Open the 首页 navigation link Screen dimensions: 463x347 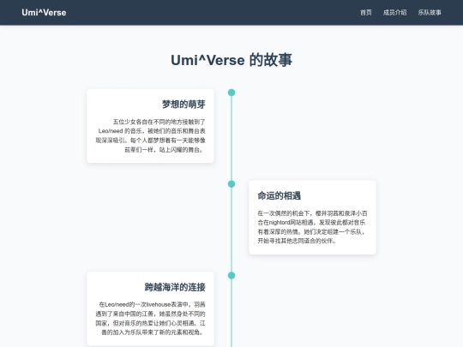(x=366, y=12)
